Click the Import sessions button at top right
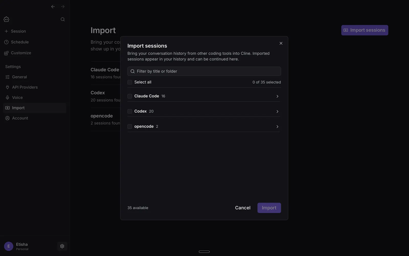409x256 pixels. [x=365, y=30]
